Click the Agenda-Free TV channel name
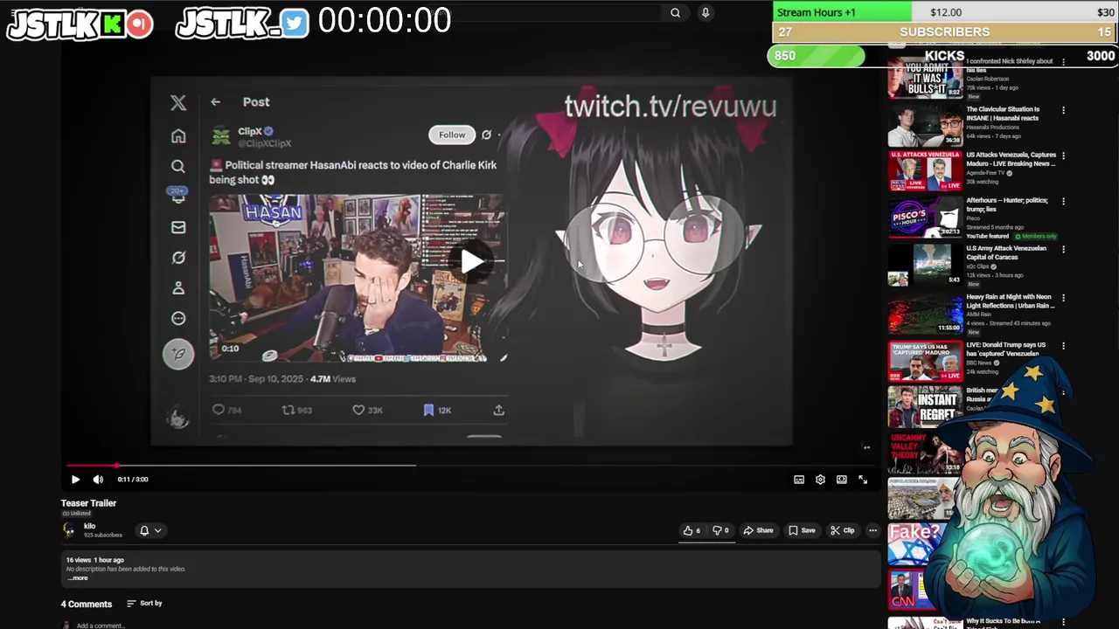1119x629 pixels. [988, 173]
